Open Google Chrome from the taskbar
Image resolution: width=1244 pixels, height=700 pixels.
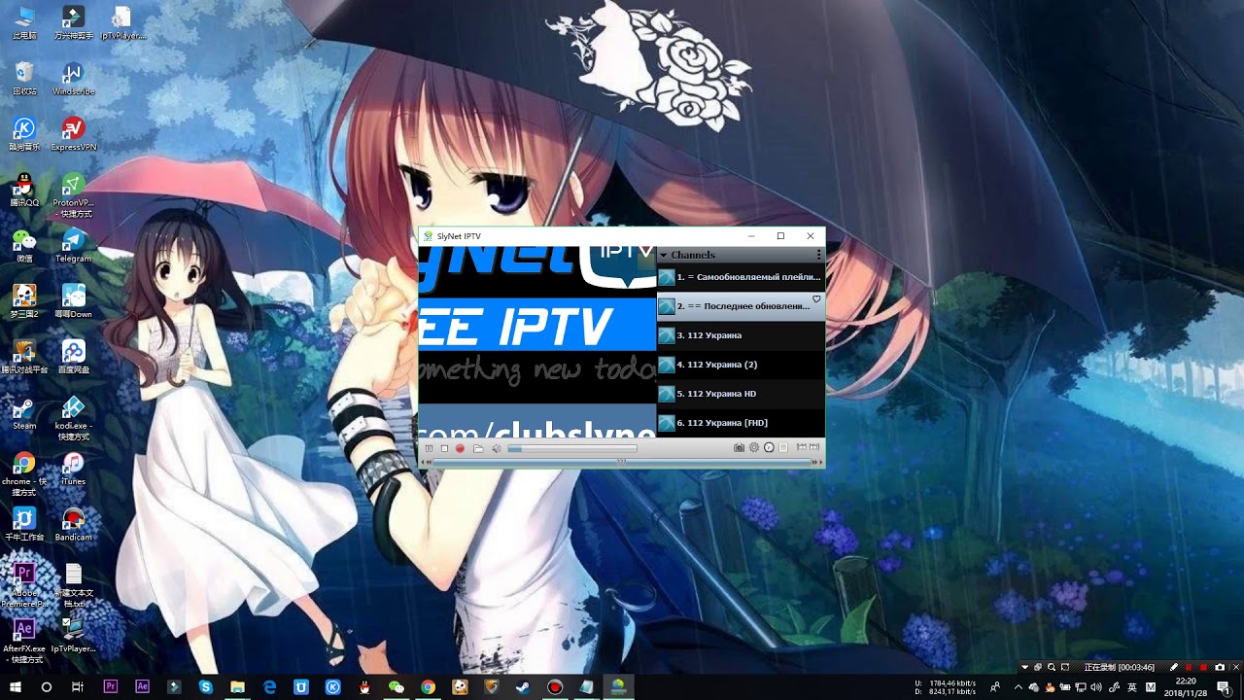tap(428, 686)
